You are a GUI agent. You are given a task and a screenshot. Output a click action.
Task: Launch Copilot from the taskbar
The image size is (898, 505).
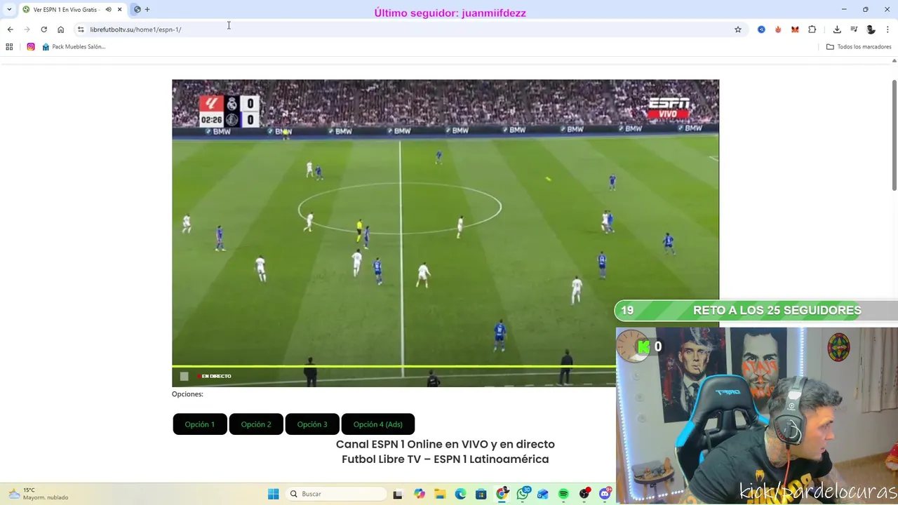pos(420,494)
